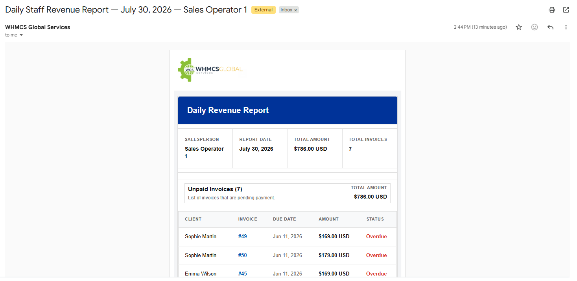
Task: Open invoice #45 link
Action: [x=242, y=274]
